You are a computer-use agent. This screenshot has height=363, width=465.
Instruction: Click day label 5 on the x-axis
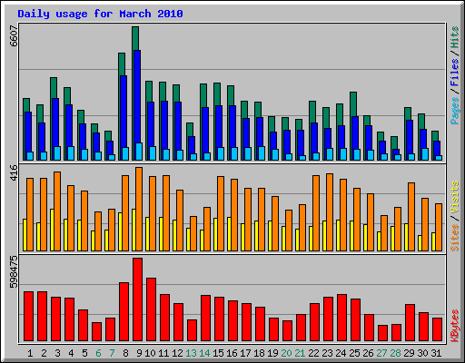tap(84, 353)
